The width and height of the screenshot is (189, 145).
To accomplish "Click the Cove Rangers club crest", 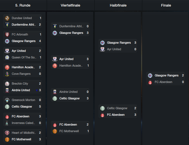I will [x=7, y=74].
